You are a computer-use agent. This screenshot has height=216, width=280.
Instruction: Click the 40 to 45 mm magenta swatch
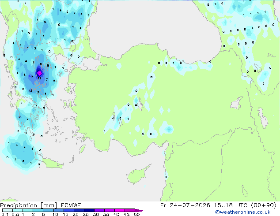click(120, 210)
